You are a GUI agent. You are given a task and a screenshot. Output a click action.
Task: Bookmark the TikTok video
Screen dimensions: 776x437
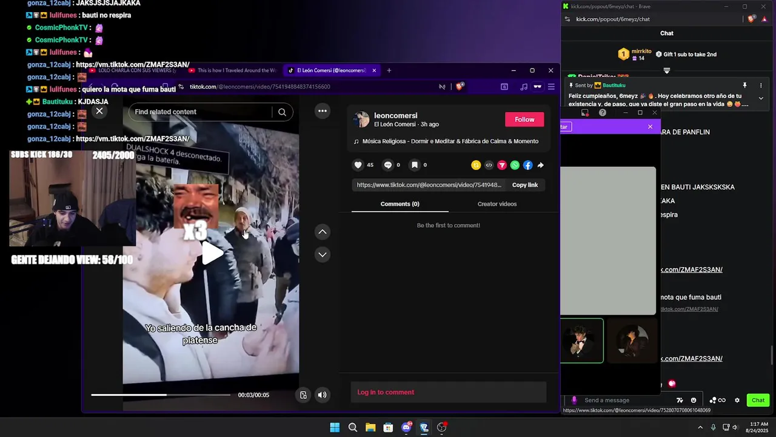[415, 165]
